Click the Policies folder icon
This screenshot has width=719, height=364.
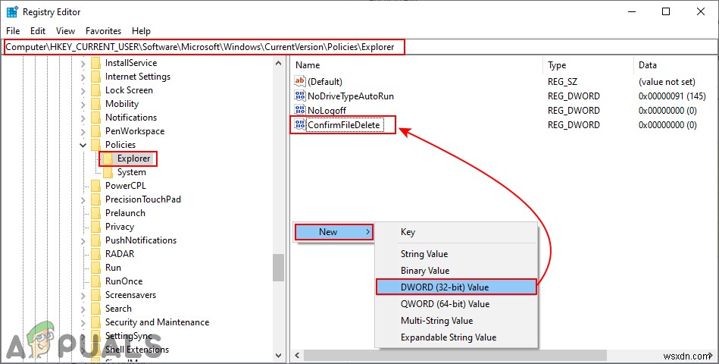[95, 145]
